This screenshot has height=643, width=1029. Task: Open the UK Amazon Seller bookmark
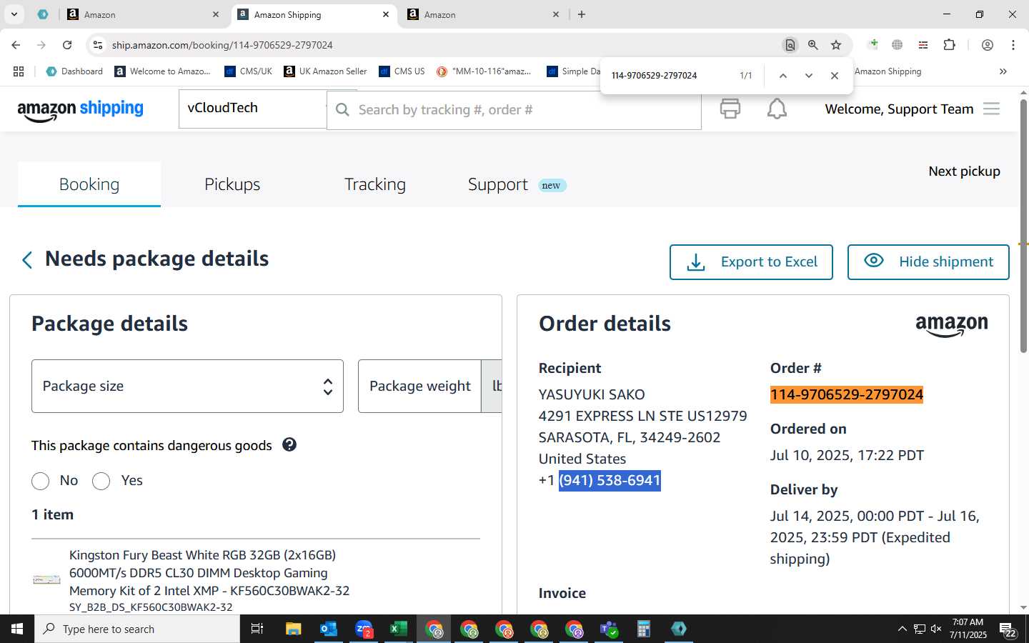coord(325,71)
